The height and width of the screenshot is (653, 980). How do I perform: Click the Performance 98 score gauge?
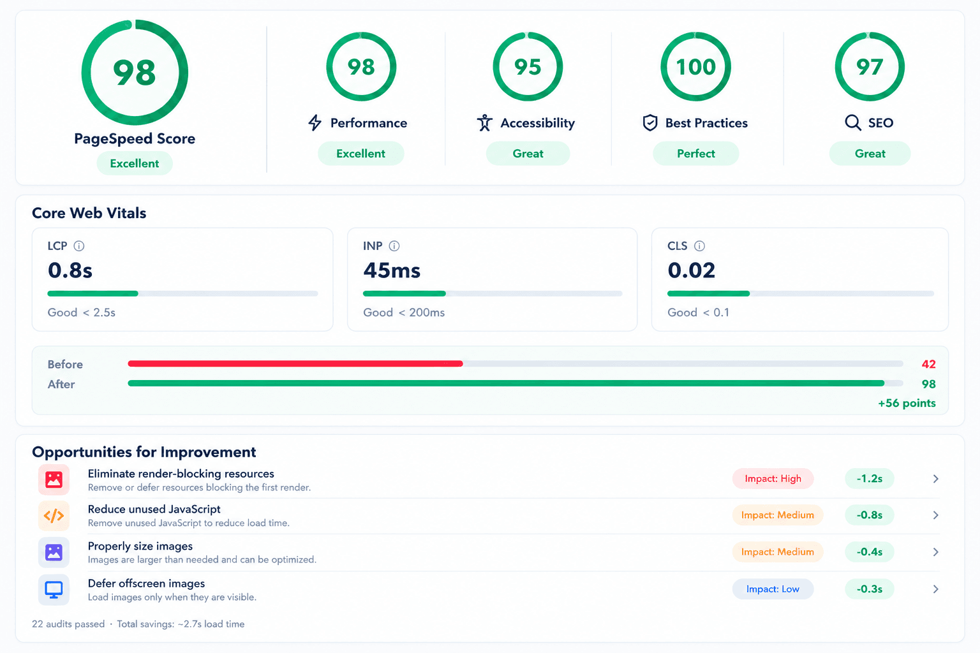[361, 66]
